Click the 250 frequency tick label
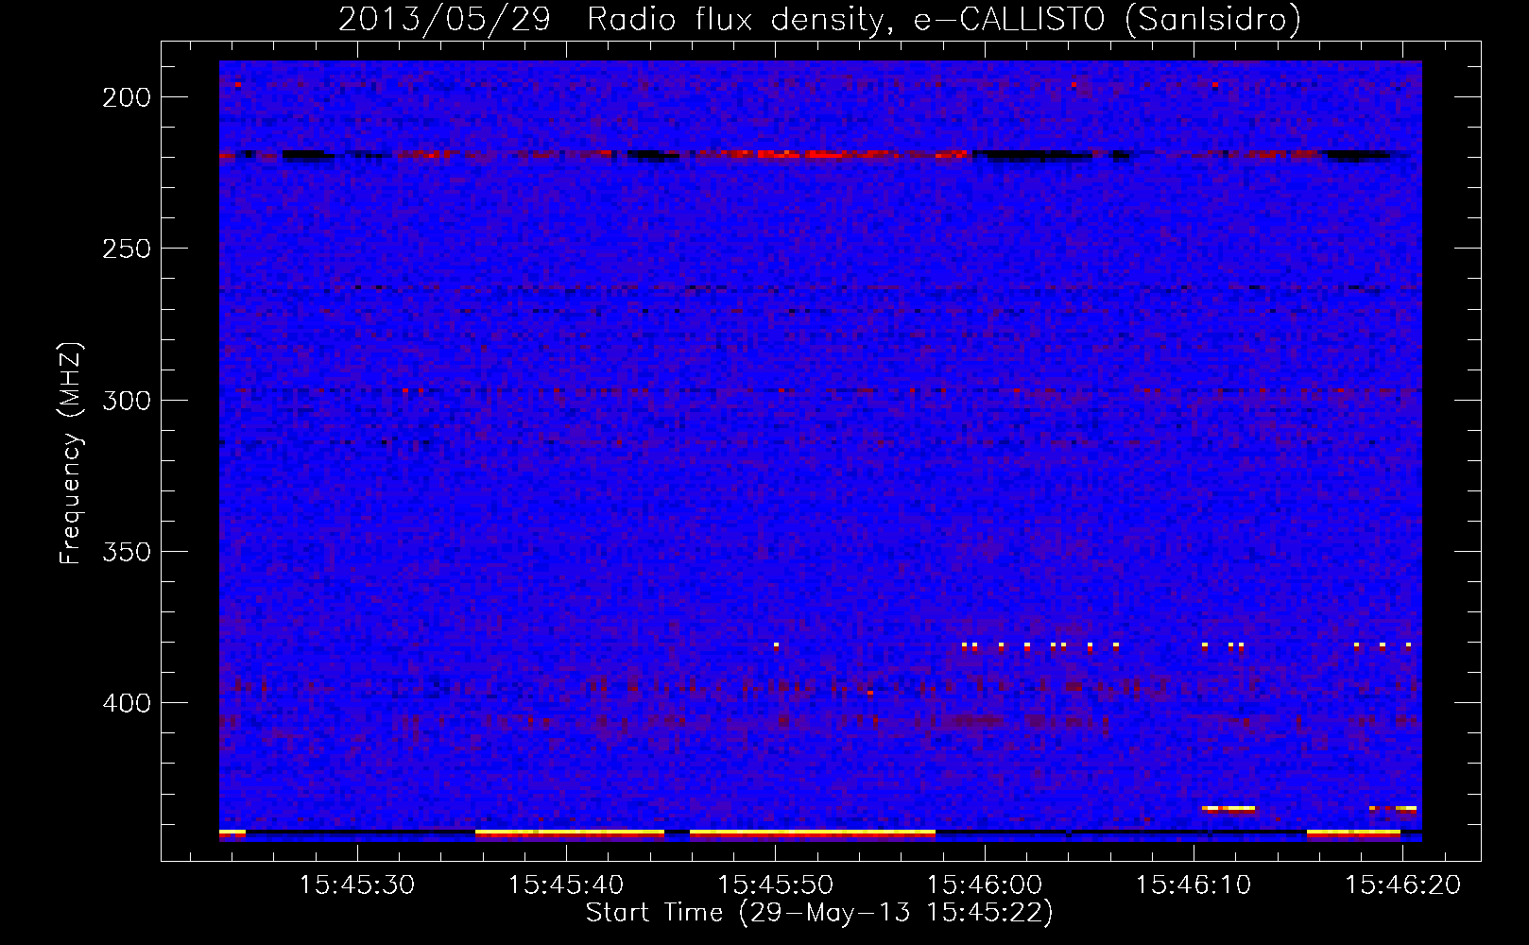 coord(127,249)
